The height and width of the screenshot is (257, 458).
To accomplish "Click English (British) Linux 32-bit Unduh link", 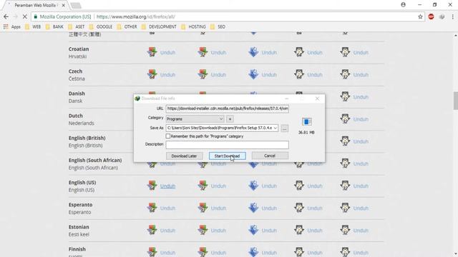I will [x=361, y=141].
